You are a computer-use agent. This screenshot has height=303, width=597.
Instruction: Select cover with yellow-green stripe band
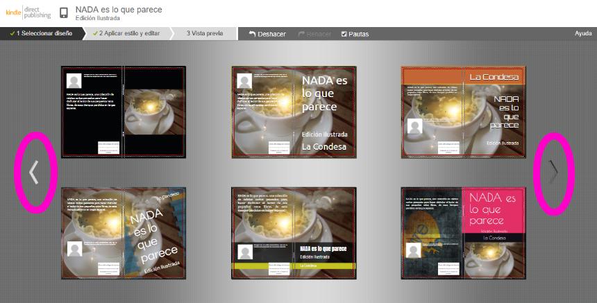[294, 233]
